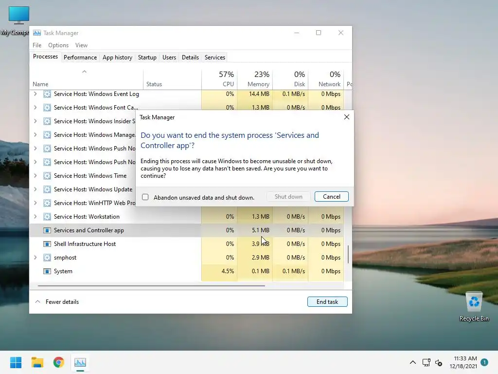The height and width of the screenshot is (374, 498).
Task: Expand Service Host: Windows Insider row
Action: pos(35,121)
